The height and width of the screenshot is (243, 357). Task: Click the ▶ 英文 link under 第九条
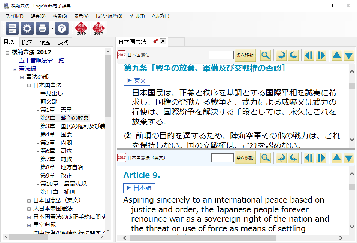point(137,80)
